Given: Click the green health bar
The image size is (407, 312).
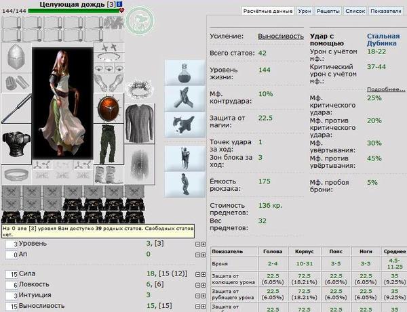Looking at the screenshot, I should (74, 11).
